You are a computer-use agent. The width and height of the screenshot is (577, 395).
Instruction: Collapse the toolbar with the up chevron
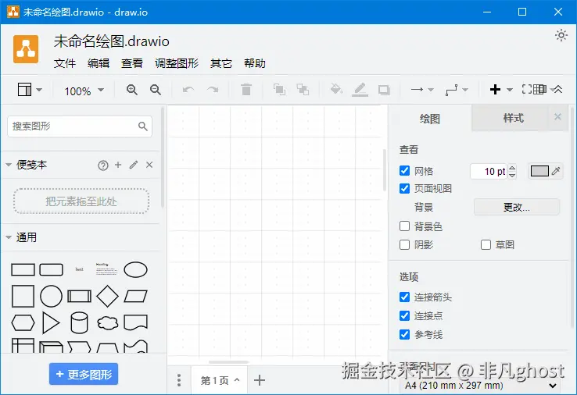point(558,89)
